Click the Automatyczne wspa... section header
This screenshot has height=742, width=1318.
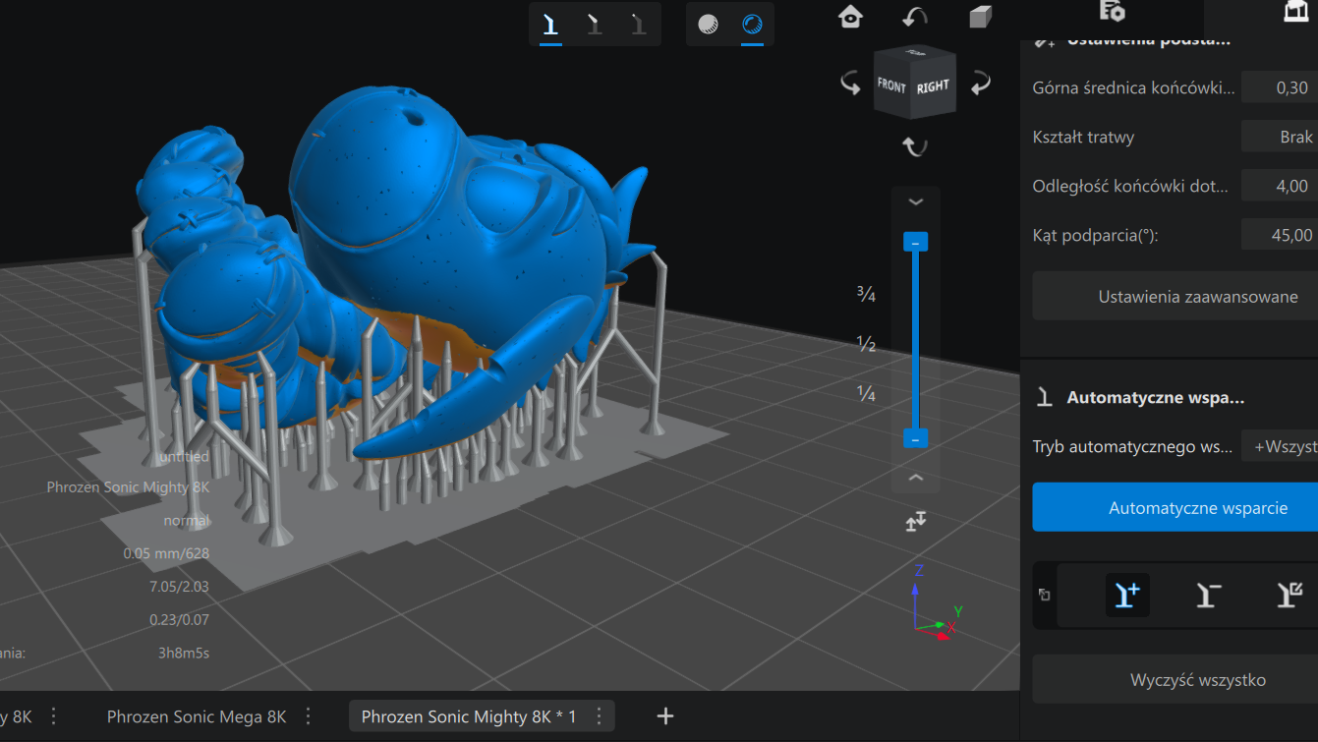pos(1156,398)
